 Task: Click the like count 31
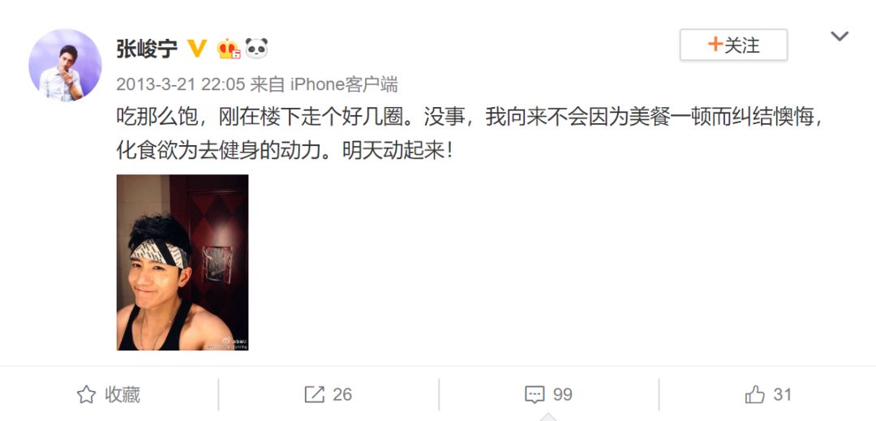(782, 395)
